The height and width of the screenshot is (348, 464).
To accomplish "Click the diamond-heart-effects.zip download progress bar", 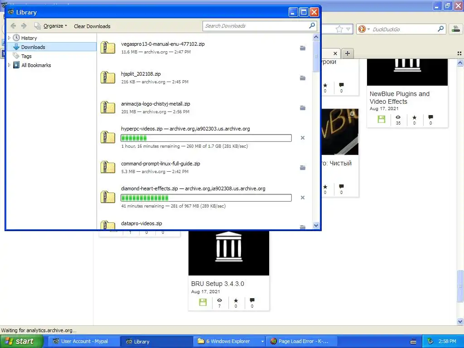I will (206, 198).
